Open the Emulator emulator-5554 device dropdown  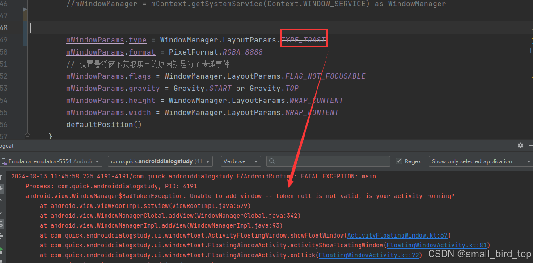tap(51, 161)
